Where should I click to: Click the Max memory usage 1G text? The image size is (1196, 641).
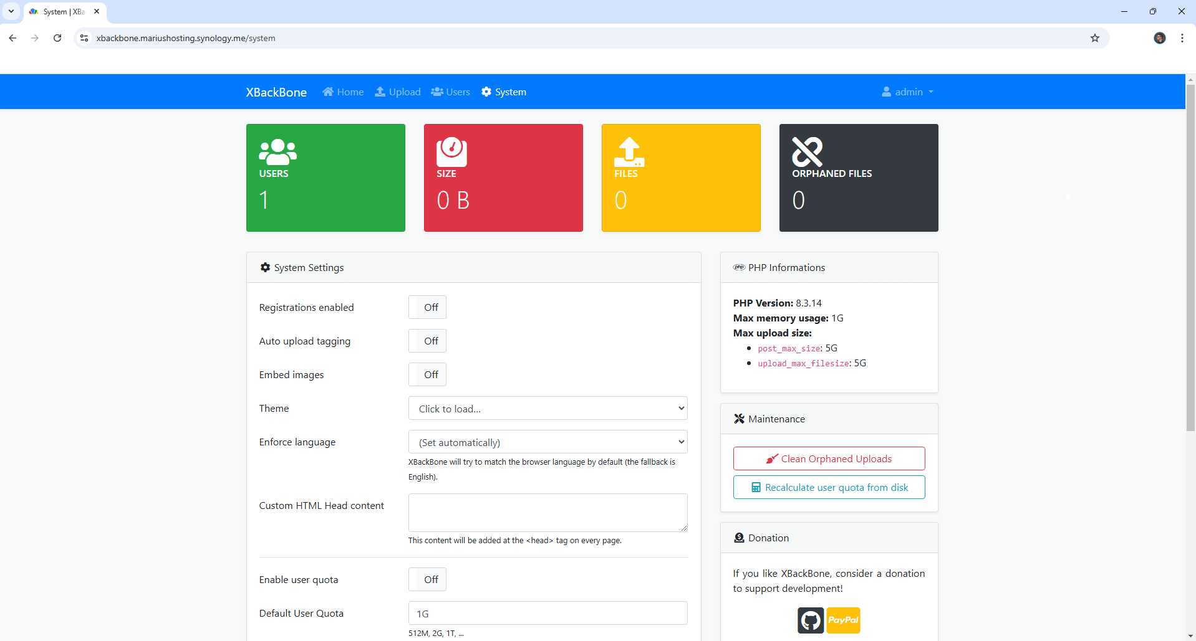(x=788, y=318)
